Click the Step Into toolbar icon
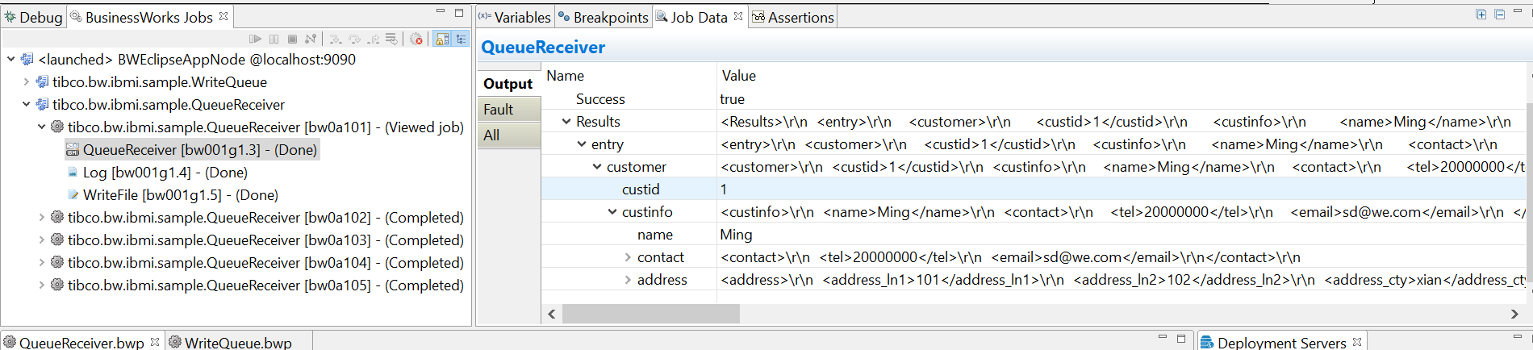 point(336,39)
